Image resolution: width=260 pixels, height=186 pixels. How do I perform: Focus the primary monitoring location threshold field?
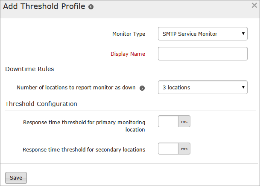coord(168,122)
